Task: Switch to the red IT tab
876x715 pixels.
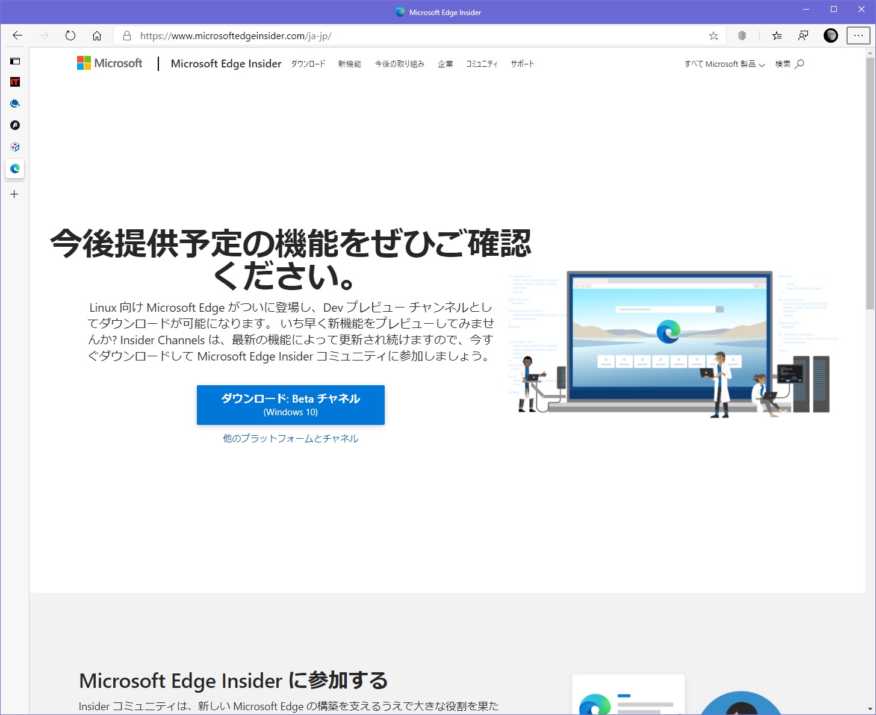Action: tap(15, 82)
